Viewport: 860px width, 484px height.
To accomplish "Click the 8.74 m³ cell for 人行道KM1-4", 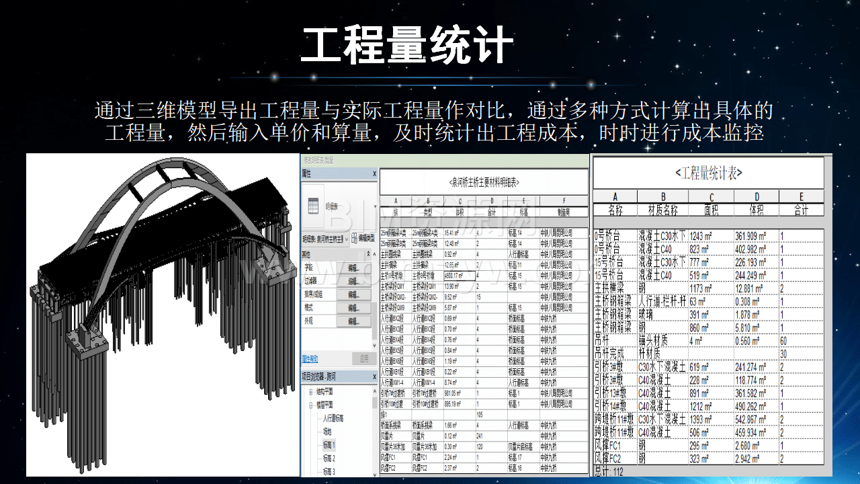I will click(460, 382).
